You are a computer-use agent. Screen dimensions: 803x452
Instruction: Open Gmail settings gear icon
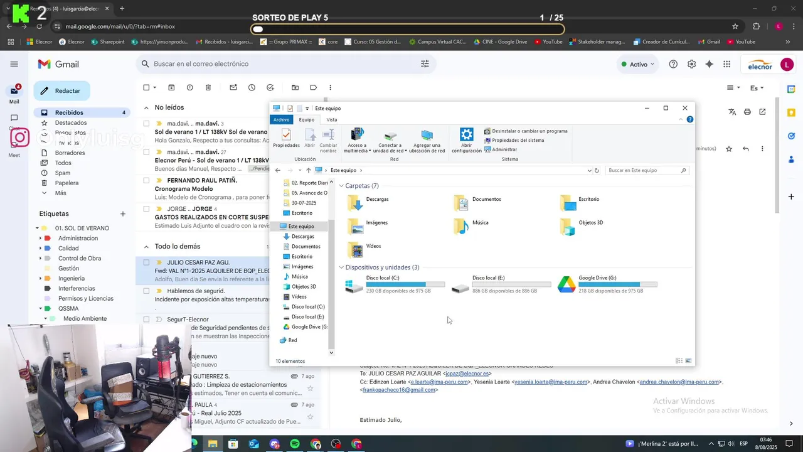tap(691, 64)
